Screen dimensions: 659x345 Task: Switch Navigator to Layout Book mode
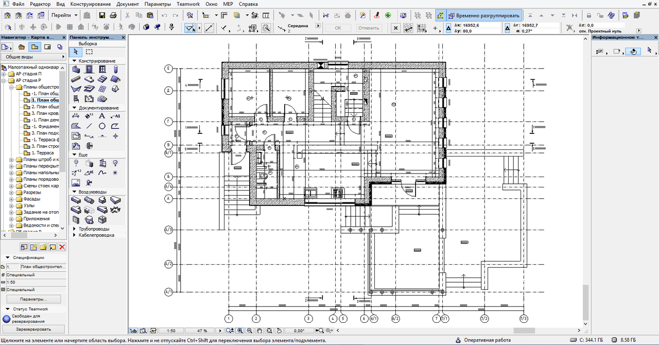click(48, 47)
